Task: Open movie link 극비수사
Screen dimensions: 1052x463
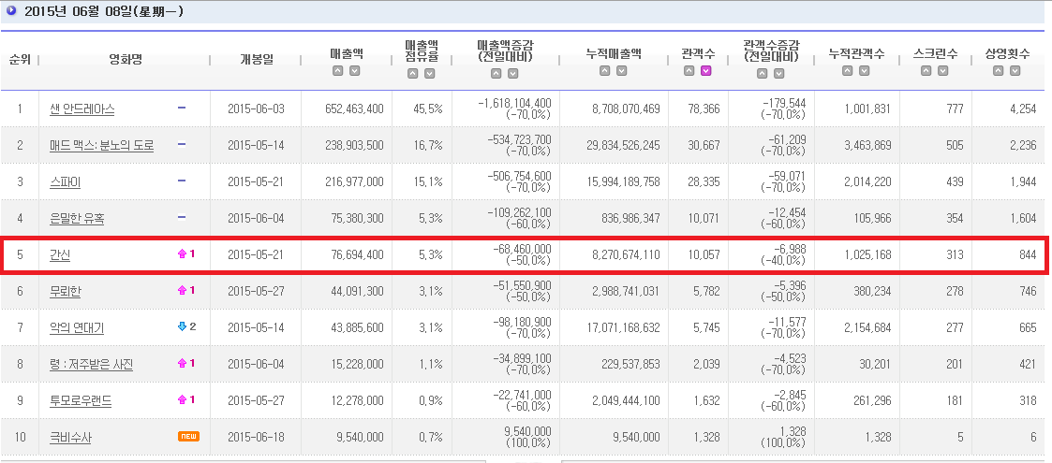Action: (x=70, y=438)
